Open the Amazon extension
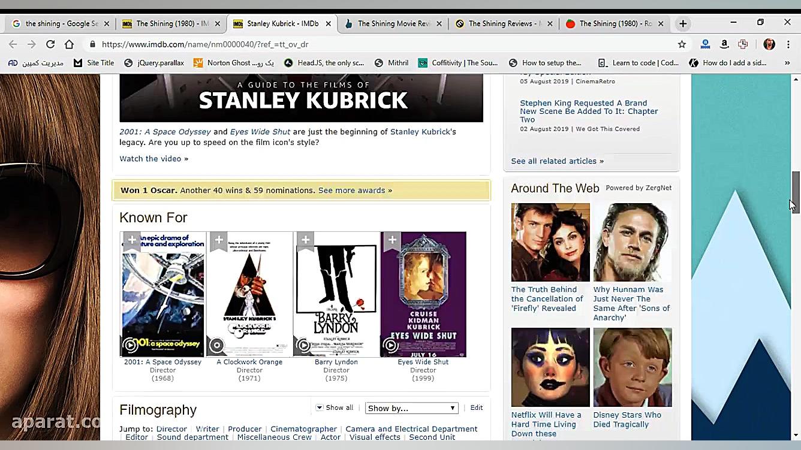The image size is (801, 450). point(724,44)
